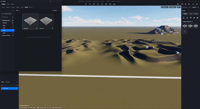Open the Model asset category tab
The image size is (200, 109).
click(3, 7)
